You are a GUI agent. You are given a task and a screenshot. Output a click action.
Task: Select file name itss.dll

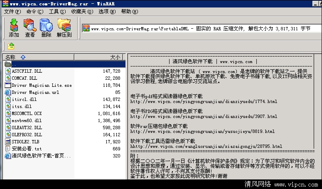click(22, 106)
